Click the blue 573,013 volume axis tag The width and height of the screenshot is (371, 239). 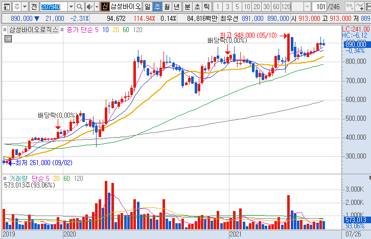point(357,220)
